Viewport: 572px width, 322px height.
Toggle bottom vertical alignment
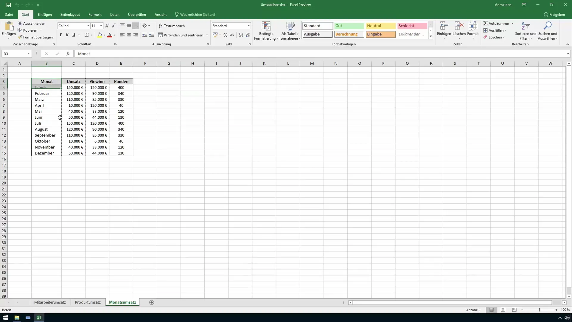136,26
